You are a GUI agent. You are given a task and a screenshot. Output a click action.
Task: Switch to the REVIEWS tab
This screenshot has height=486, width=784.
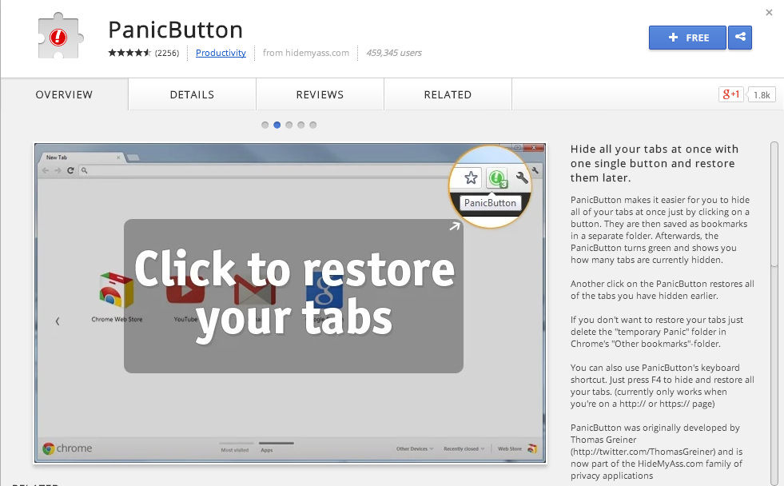coord(320,94)
